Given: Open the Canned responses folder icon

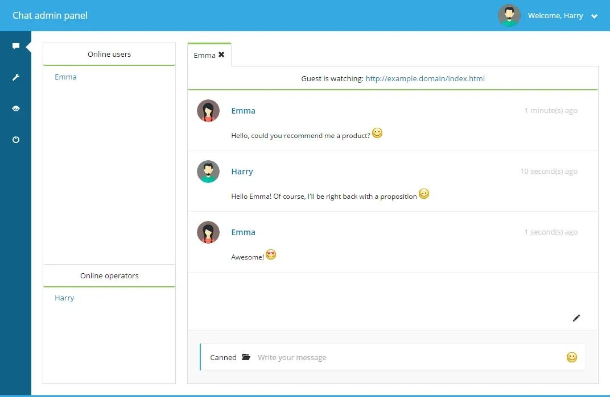Looking at the screenshot, I should point(246,357).
